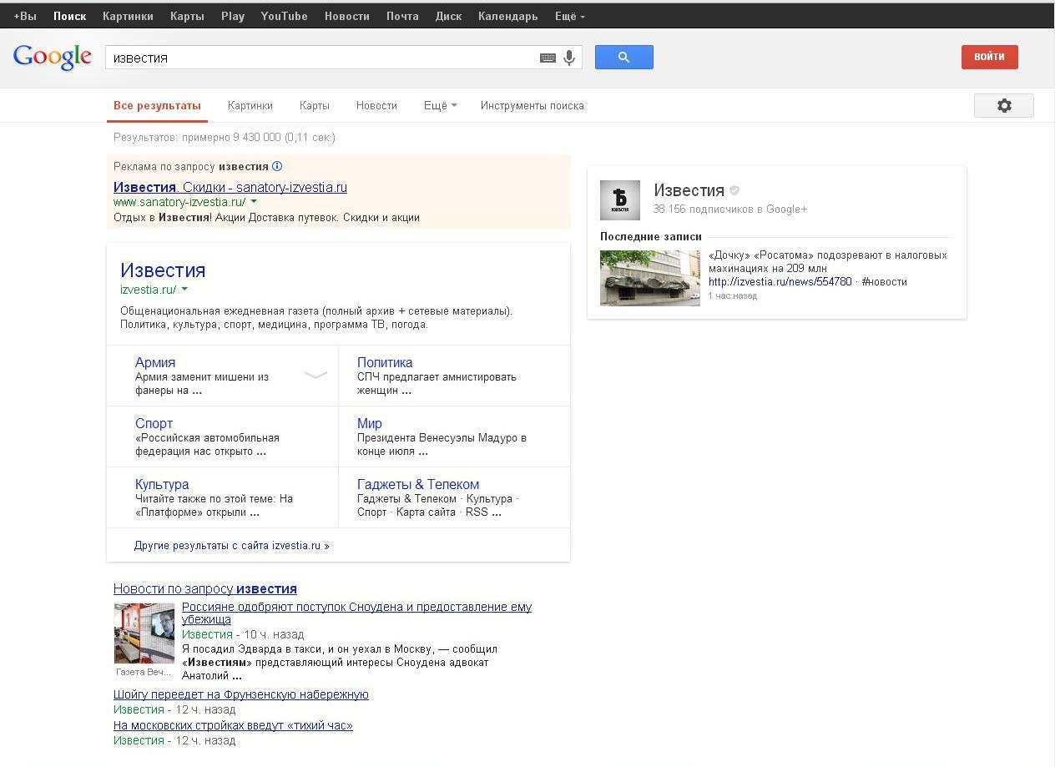Click the voice search microphone icon
This screenshot has height=767, width=1055.
click(x=569, y=58)
